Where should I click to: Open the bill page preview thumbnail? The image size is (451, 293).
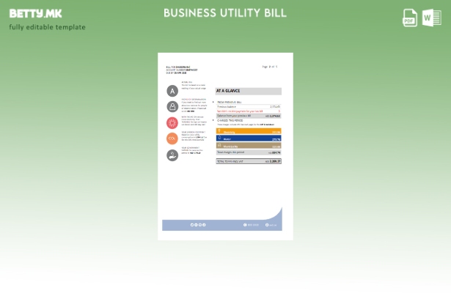(x=225, y=146)
